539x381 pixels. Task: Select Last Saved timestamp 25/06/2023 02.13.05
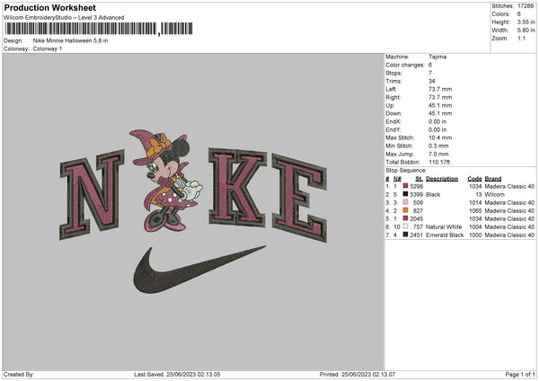tap(193, 374)
